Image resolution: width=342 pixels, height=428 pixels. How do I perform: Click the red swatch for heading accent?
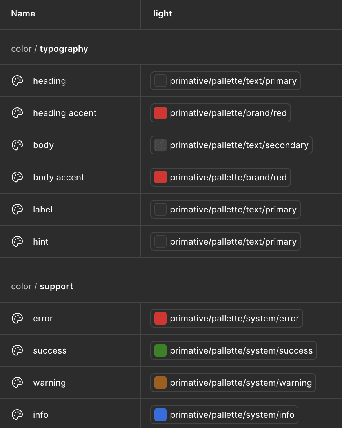160,113
